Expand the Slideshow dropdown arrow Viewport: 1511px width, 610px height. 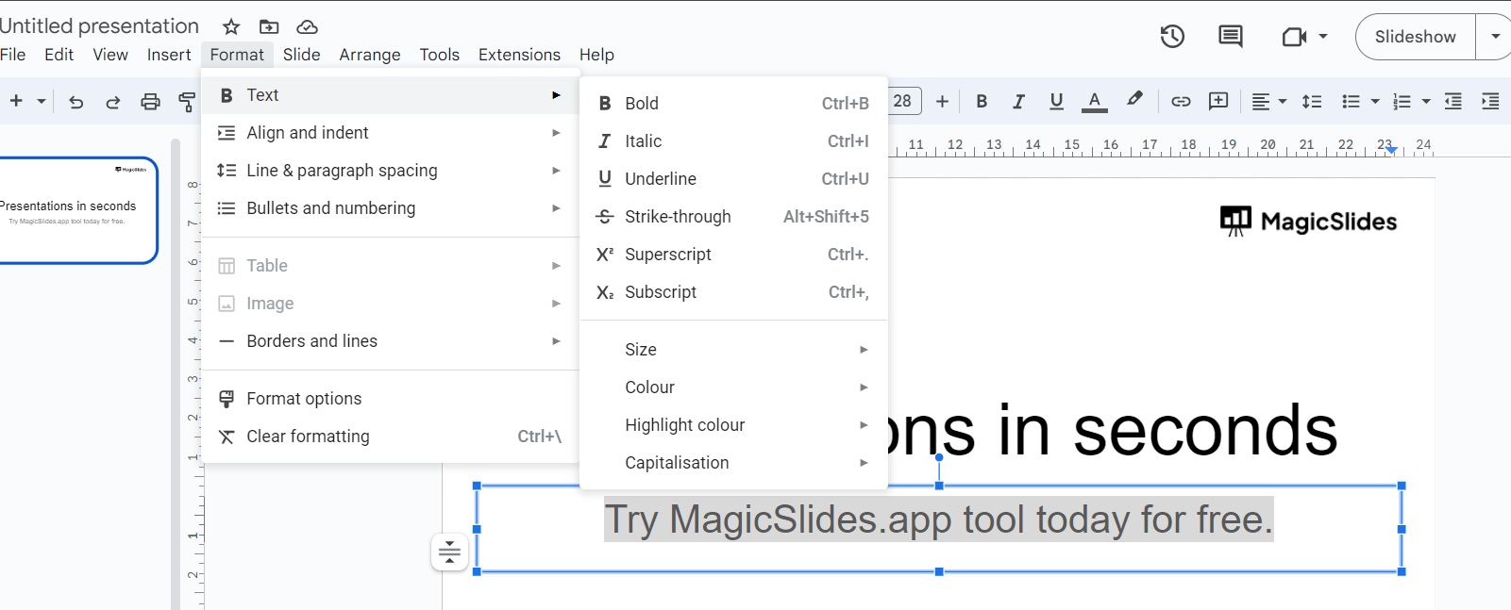pos(1495,37)
